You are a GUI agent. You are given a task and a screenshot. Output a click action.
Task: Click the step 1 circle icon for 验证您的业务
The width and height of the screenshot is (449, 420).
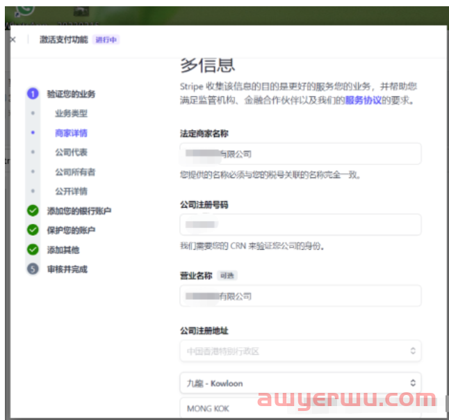[33, 94]
